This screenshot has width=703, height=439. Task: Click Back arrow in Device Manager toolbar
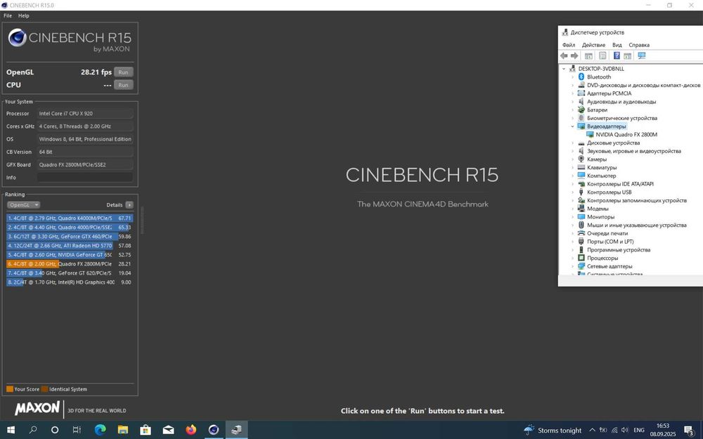pyautogui.click(x=564, y=55)
